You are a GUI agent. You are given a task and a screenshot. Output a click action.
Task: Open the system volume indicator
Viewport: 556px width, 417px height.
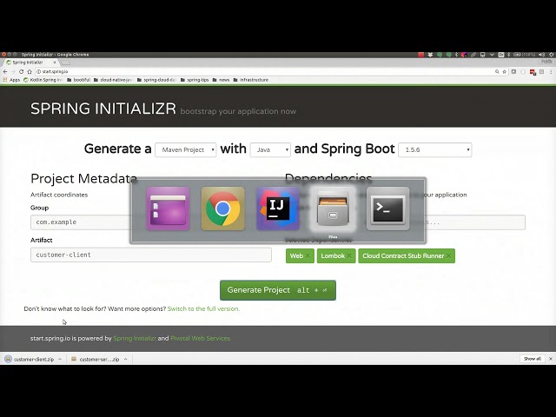[542, 55]
